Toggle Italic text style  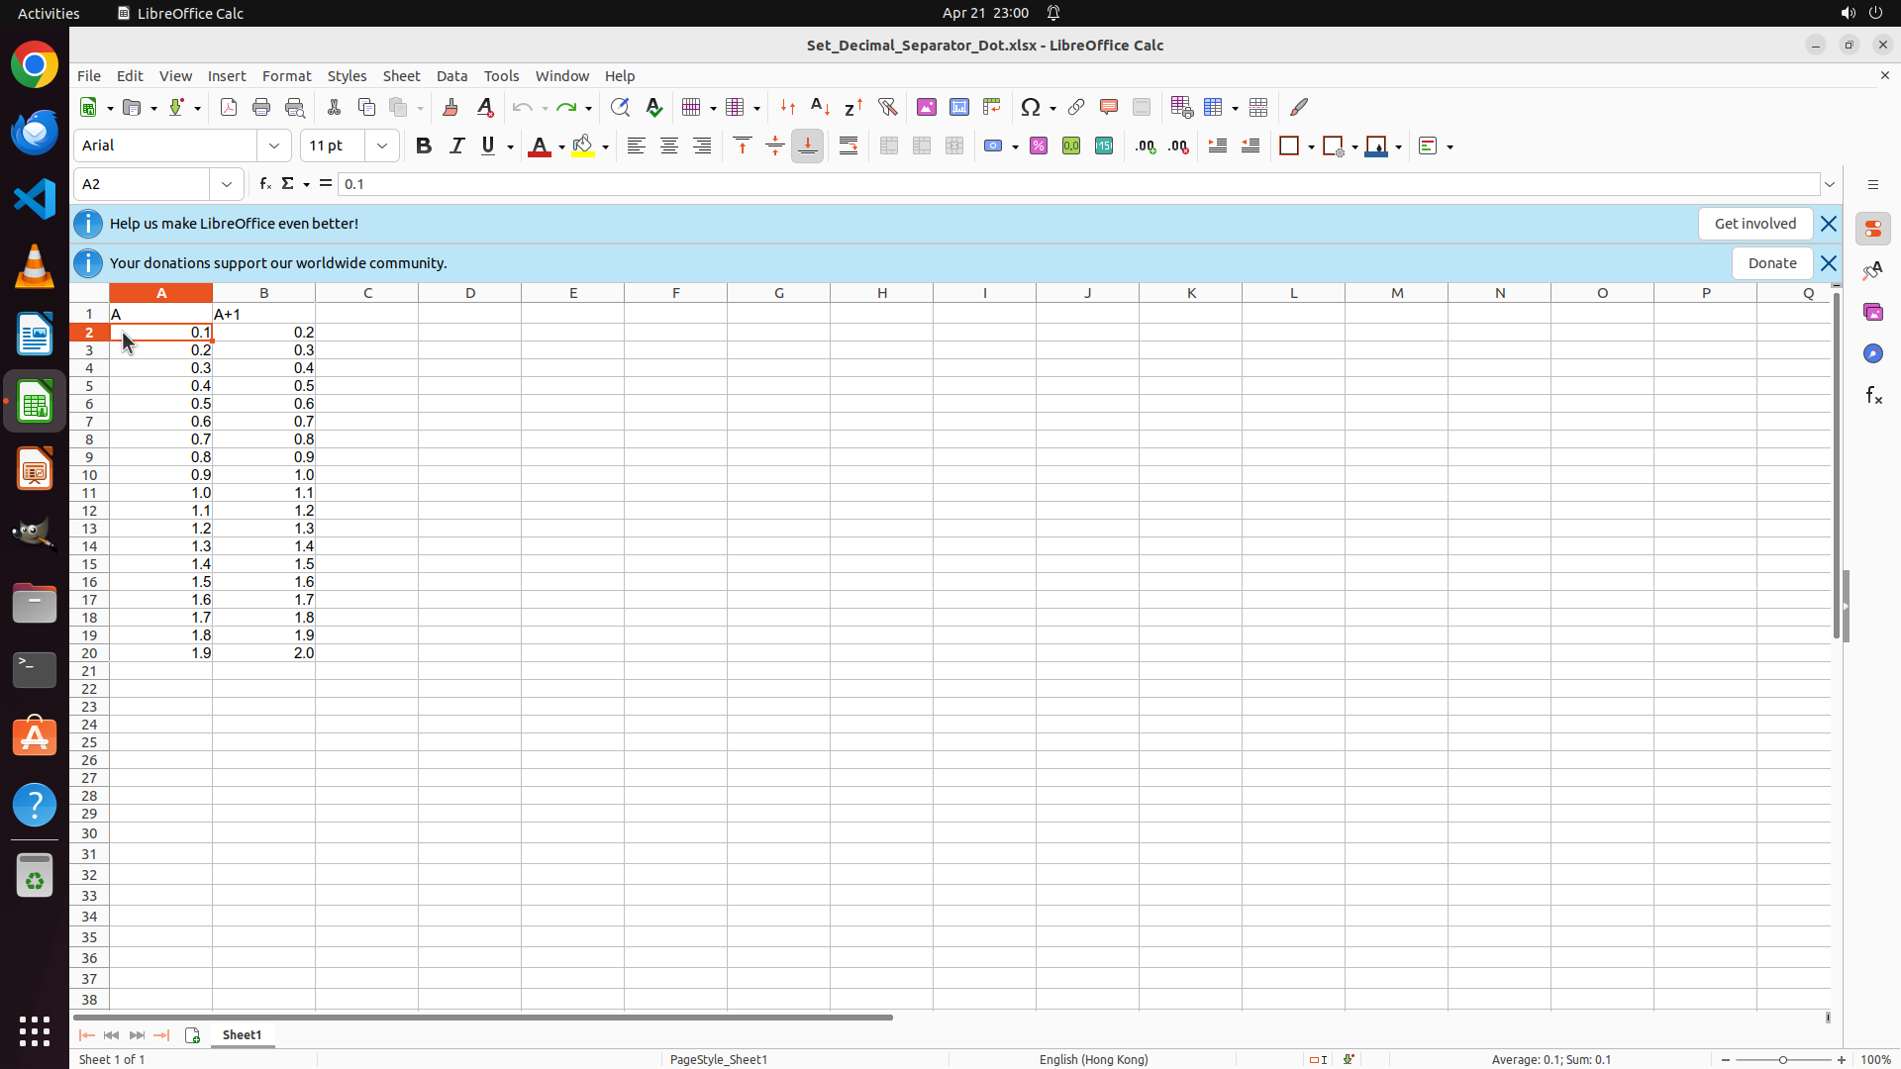coord(456,146)
